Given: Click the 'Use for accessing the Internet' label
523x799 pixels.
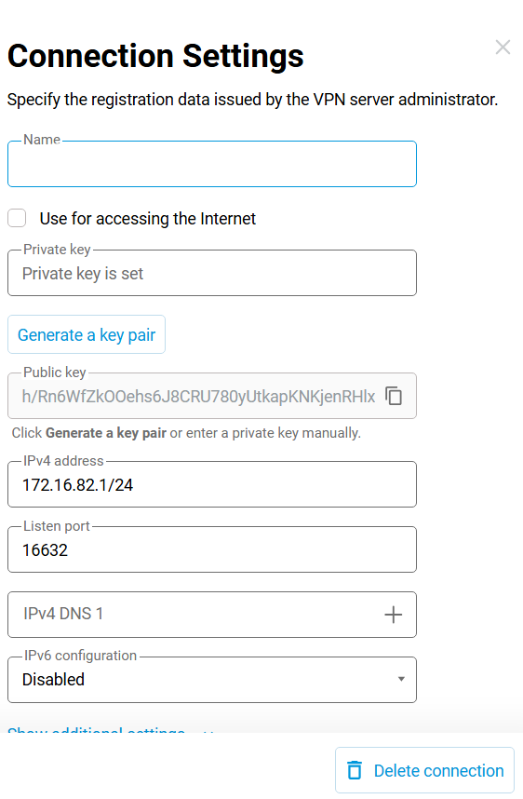Looking at the screenshot, I should (x=148, y=219).
